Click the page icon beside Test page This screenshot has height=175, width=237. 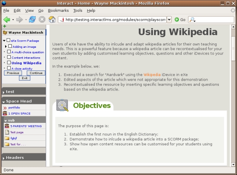(7, 132)
